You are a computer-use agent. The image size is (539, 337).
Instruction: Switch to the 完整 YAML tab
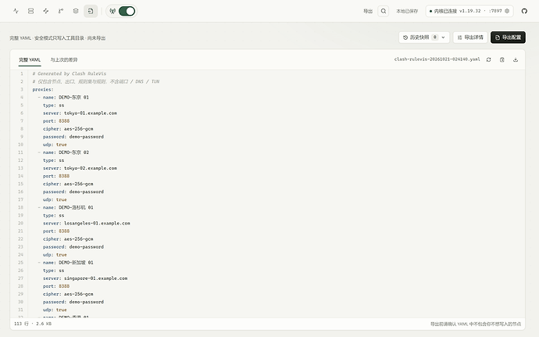point(30,59)
